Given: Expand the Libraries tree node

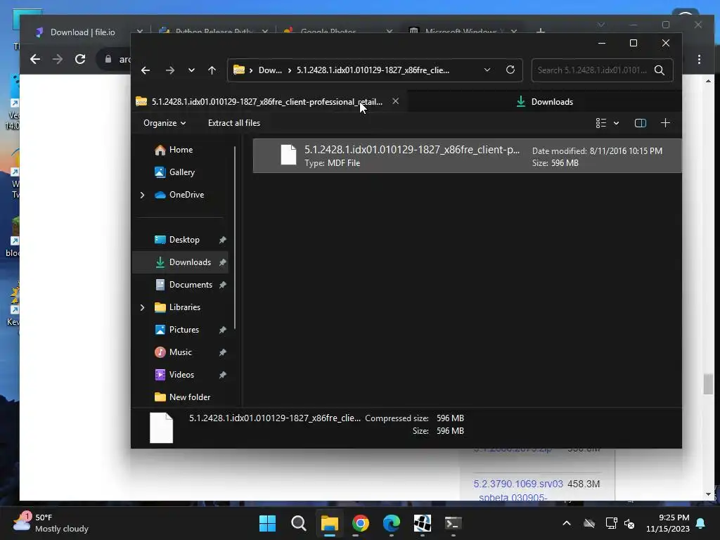Looking at the screenshot, I should coord(142,307).
